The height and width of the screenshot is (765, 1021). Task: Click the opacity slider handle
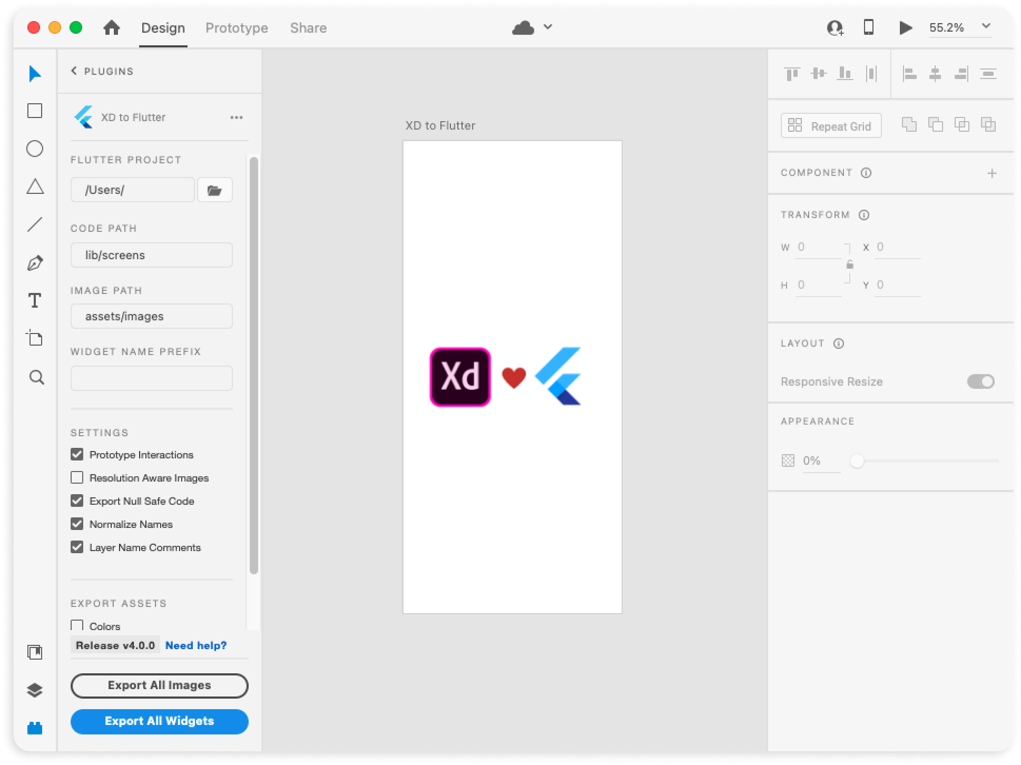point(857,461)
